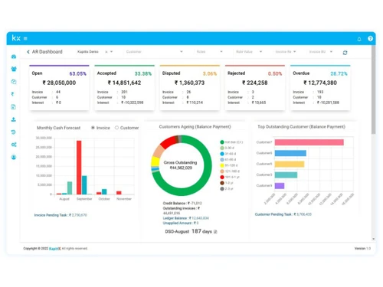Toggle the 91-120 d legend item

pos(229,165)
